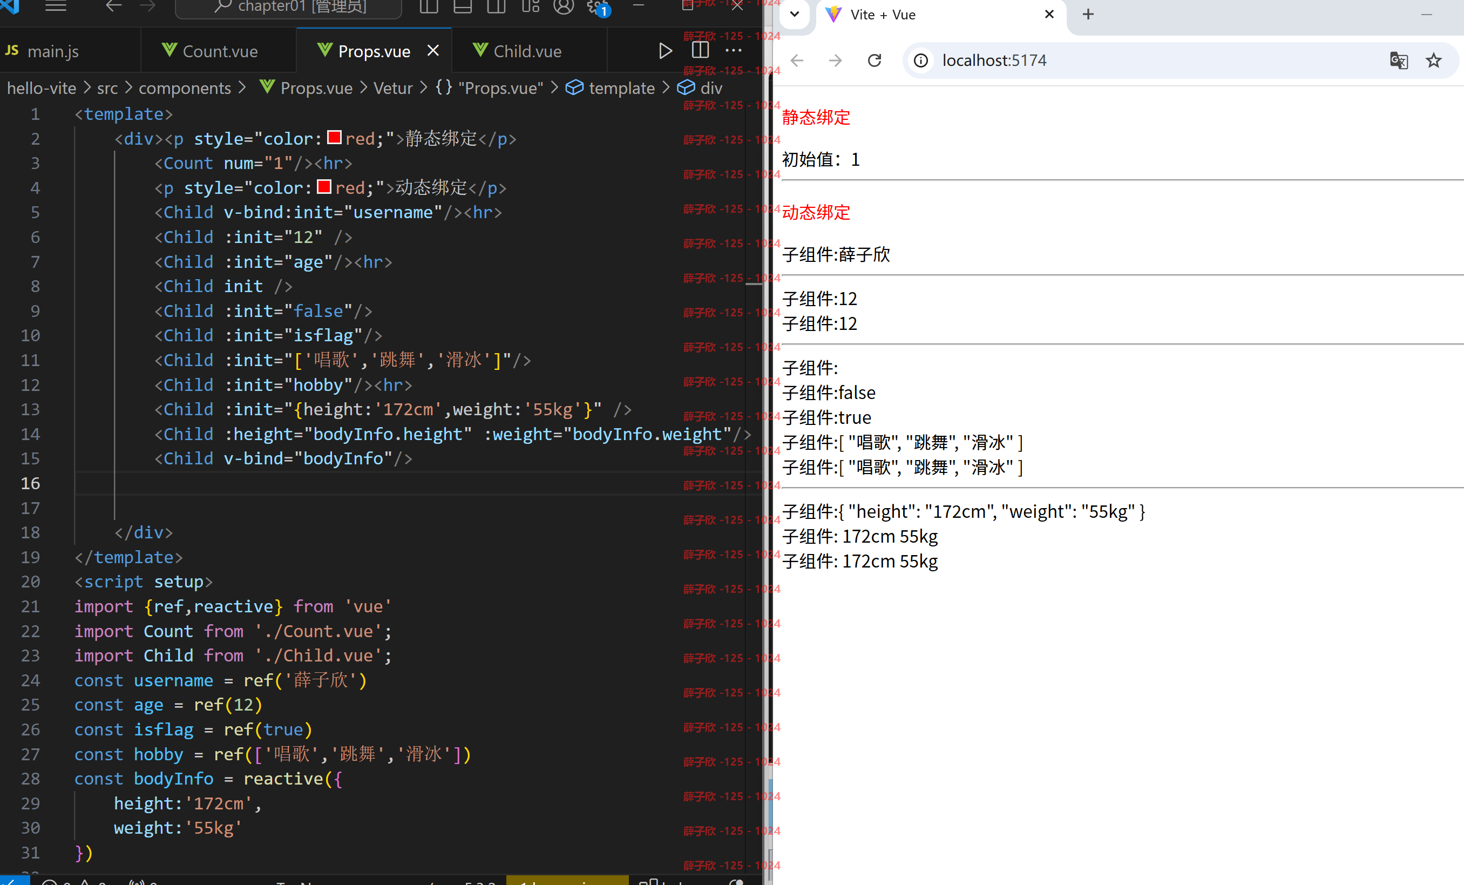Click the red 静态绑定 heading in browser
Screen dimensions: 1464x885
coord(816,117)
